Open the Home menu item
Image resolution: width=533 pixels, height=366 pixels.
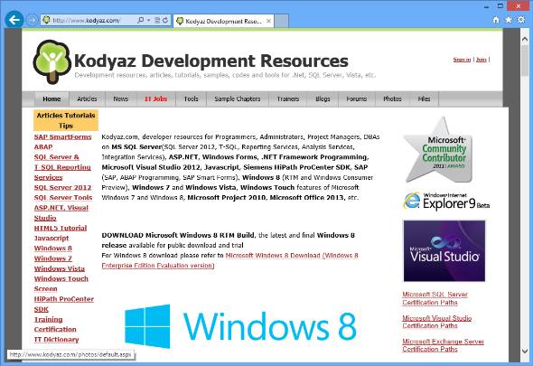coord(51,99)
